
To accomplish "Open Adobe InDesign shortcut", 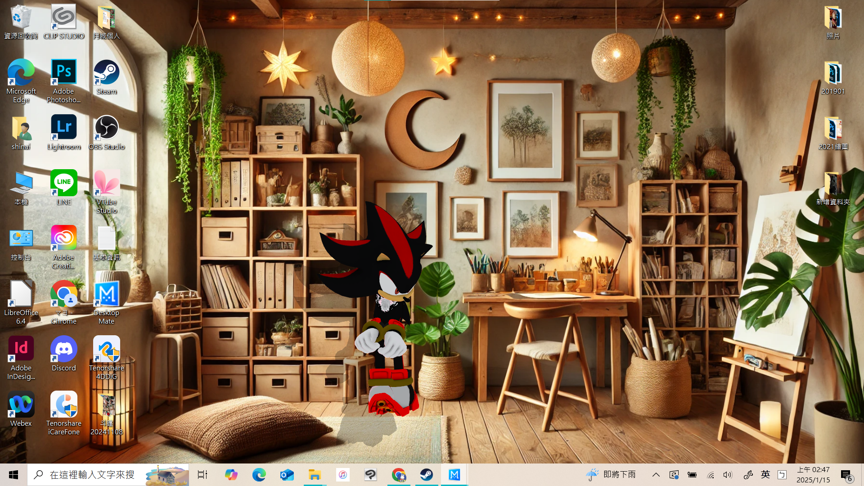I will click(x=21, y=358).
